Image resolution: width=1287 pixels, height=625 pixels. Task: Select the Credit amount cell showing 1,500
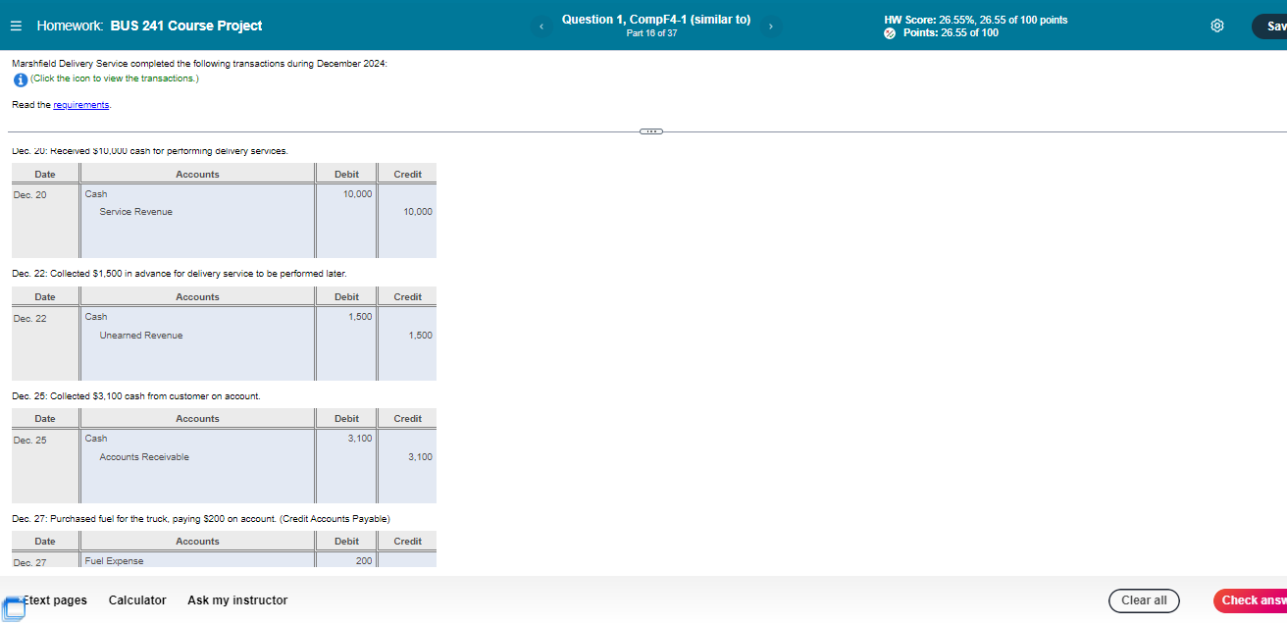406,335
